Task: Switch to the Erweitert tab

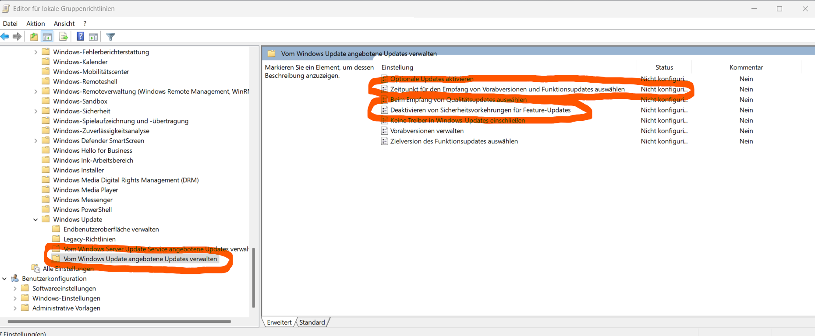Action: coord(279,322)
